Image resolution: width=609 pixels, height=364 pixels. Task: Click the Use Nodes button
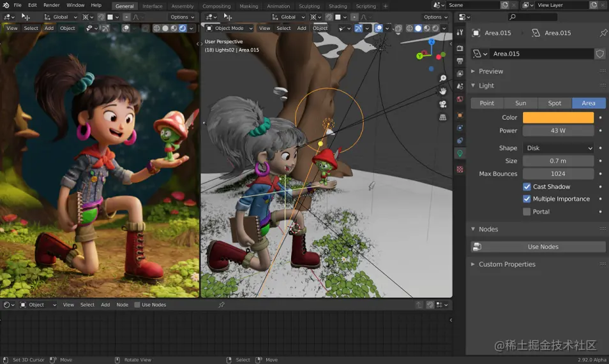click(538, 247)
